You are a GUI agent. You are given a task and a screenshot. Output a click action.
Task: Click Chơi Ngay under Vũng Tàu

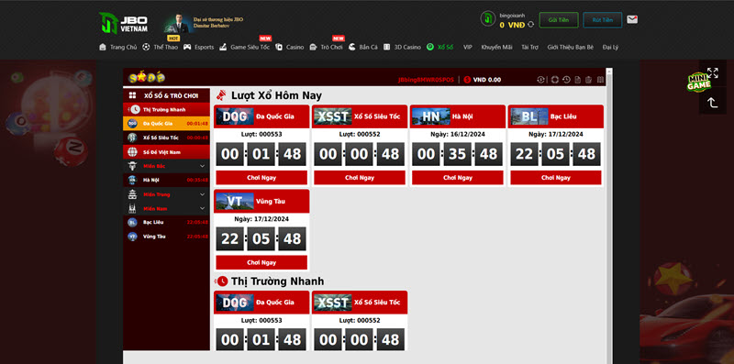[x=261, y=262]
